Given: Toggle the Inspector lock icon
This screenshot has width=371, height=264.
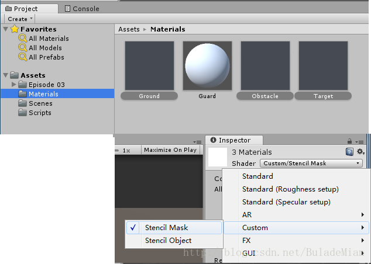Looking at the screenshot, I should pyautogui.click(x=349, y=141).
